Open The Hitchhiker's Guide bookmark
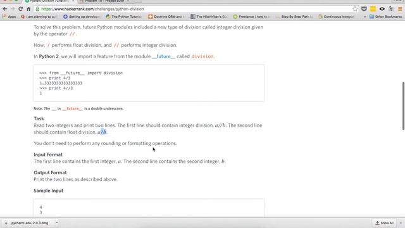Viewport: 405px width, 228px height. [209, 16]
